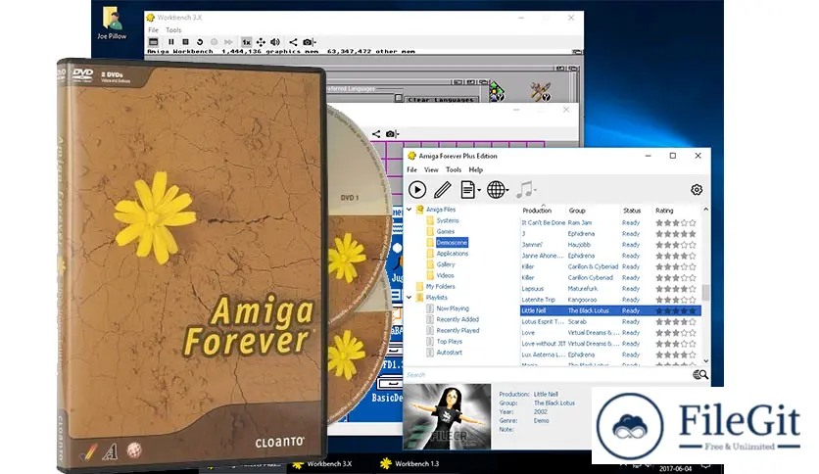The image size is (819, 474).
Task: Switch to Workbench 1.3 in the taskbar
Action: click(412, 463)
